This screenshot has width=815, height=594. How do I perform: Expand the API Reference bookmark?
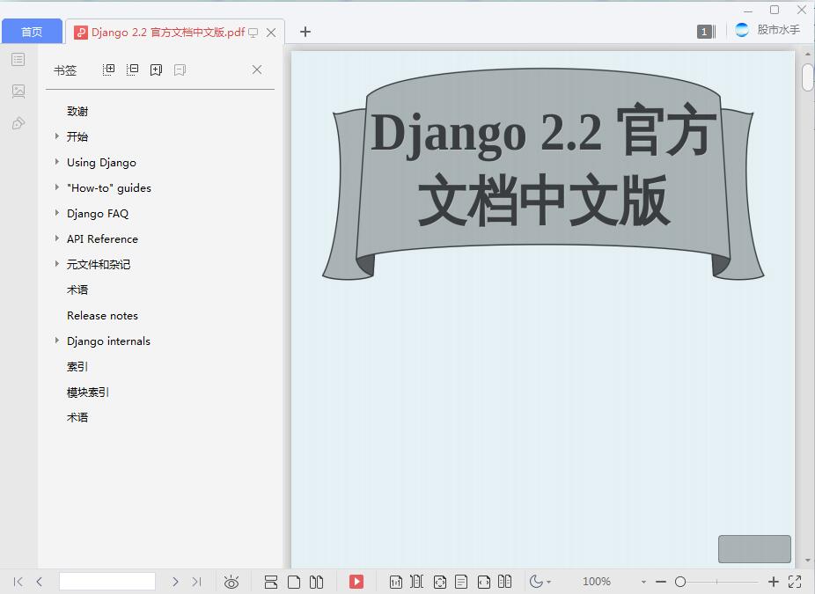point(57,238)
